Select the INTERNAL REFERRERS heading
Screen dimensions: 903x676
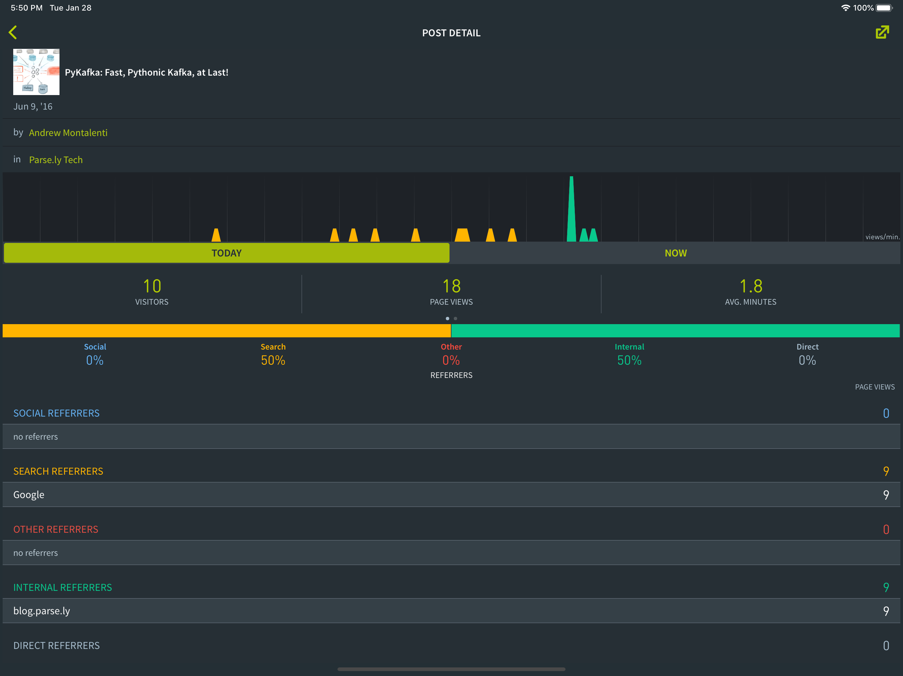[62, 588]
